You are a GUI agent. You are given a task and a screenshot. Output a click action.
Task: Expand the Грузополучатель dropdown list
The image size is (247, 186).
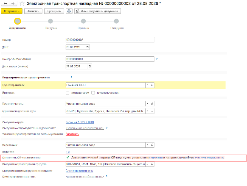147,104
